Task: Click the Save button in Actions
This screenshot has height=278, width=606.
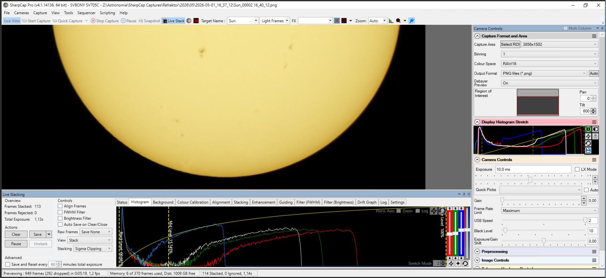Action: pos(38,235)
